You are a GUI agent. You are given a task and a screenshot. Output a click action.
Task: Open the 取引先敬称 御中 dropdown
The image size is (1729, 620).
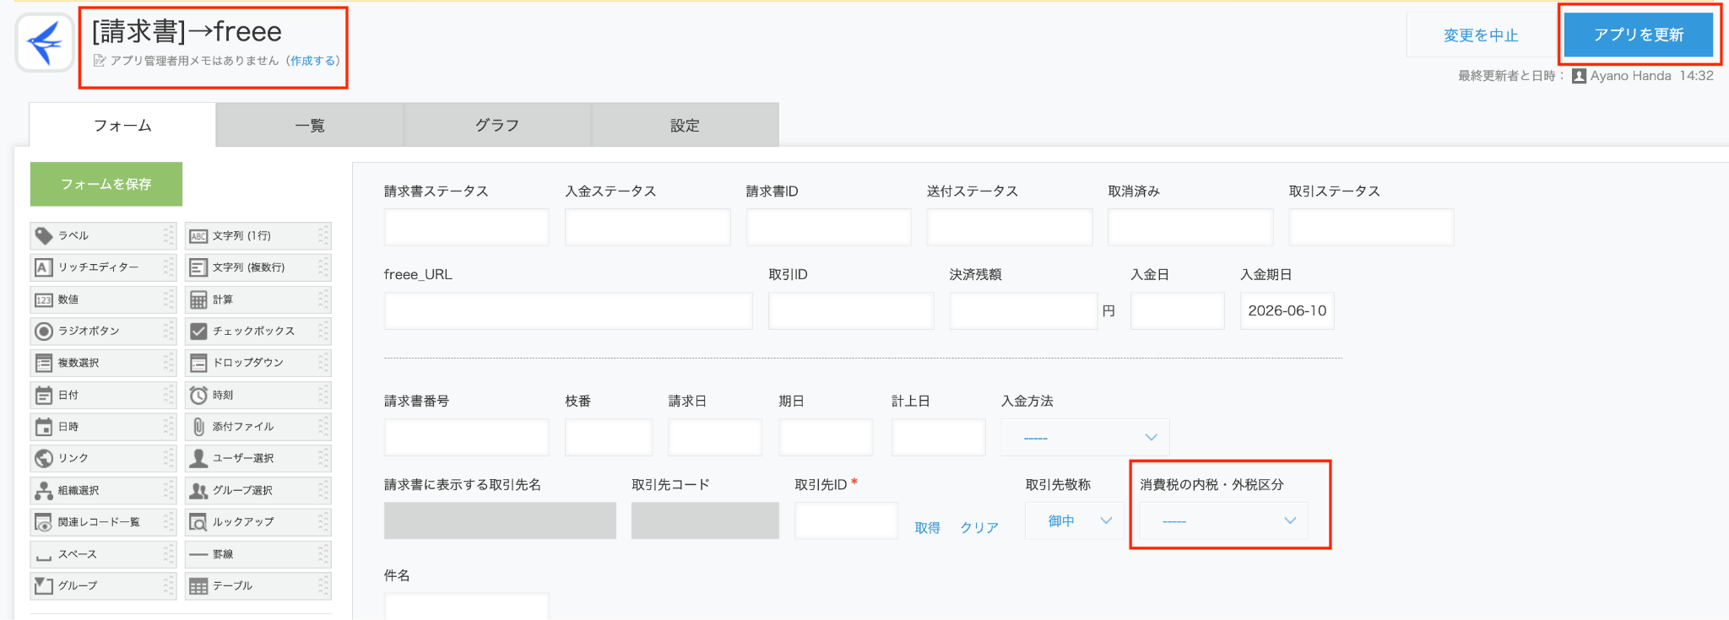pos(1076,520)
